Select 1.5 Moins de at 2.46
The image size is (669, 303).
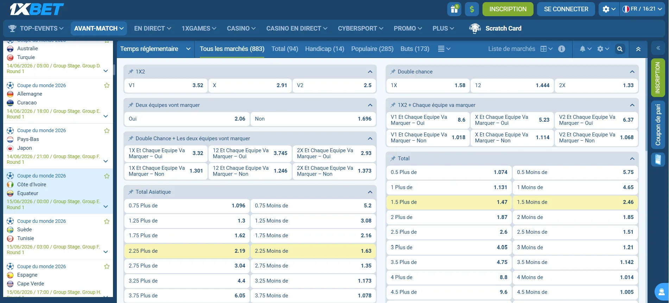pos(575,202)
